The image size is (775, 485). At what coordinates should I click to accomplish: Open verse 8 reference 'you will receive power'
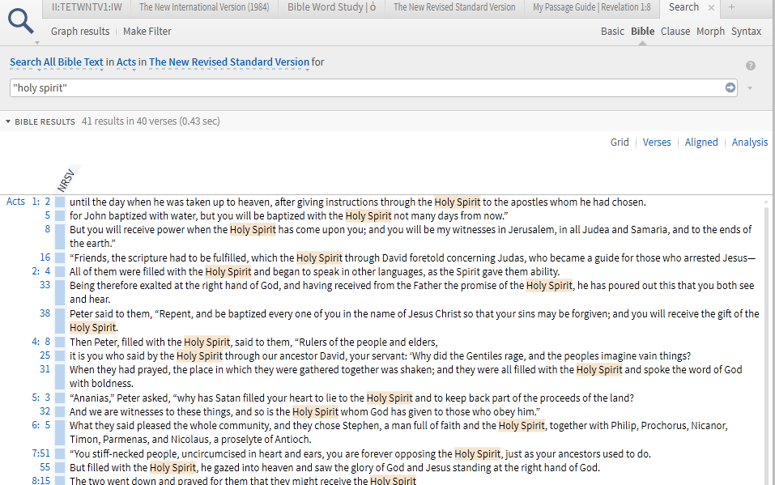pos(48,229)
